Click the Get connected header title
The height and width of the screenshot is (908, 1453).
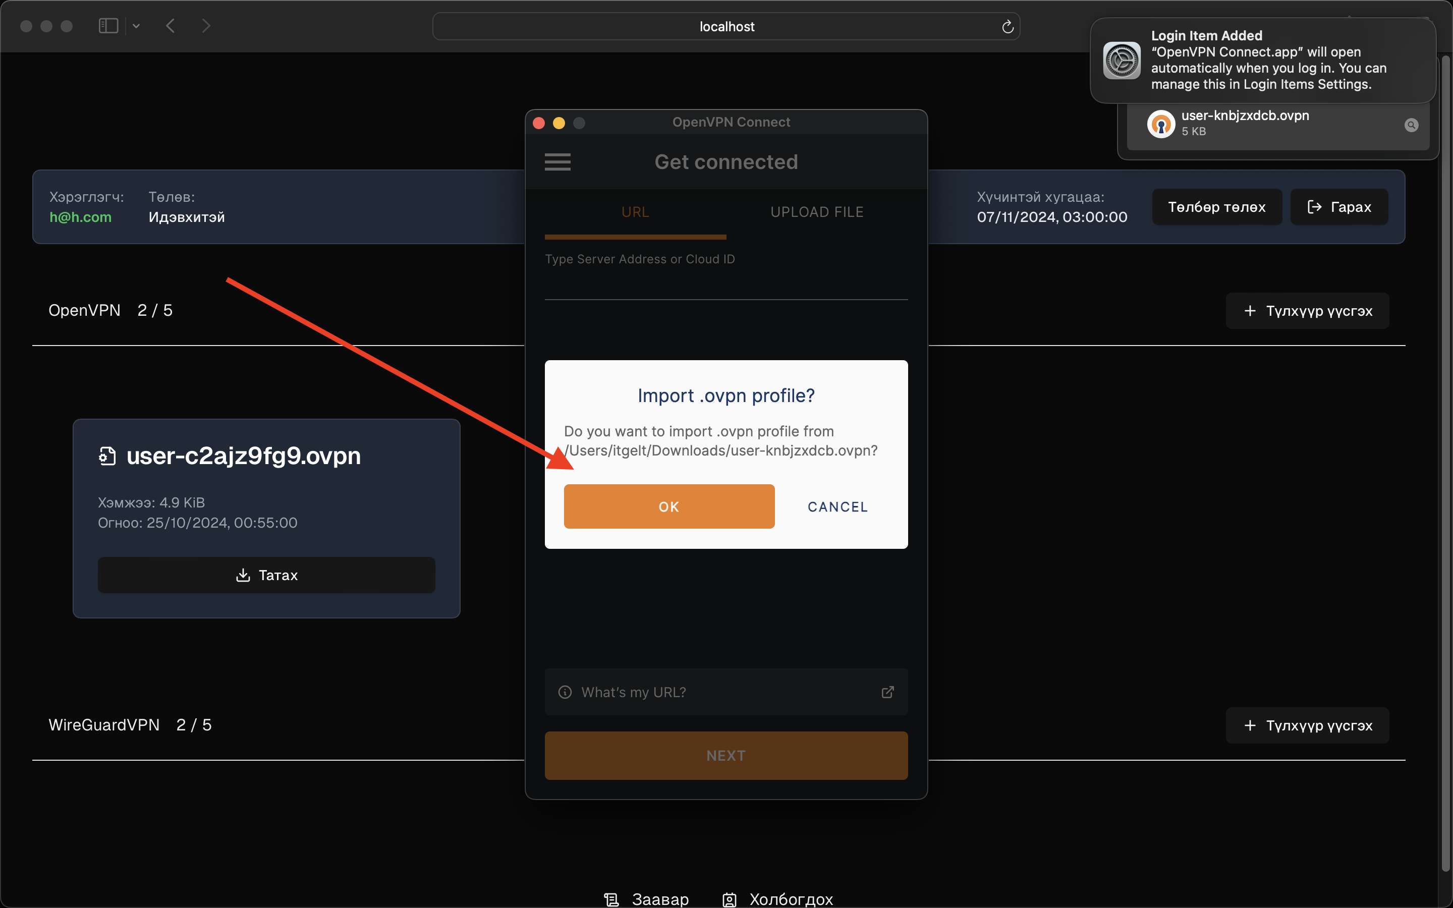pos(726,161)
